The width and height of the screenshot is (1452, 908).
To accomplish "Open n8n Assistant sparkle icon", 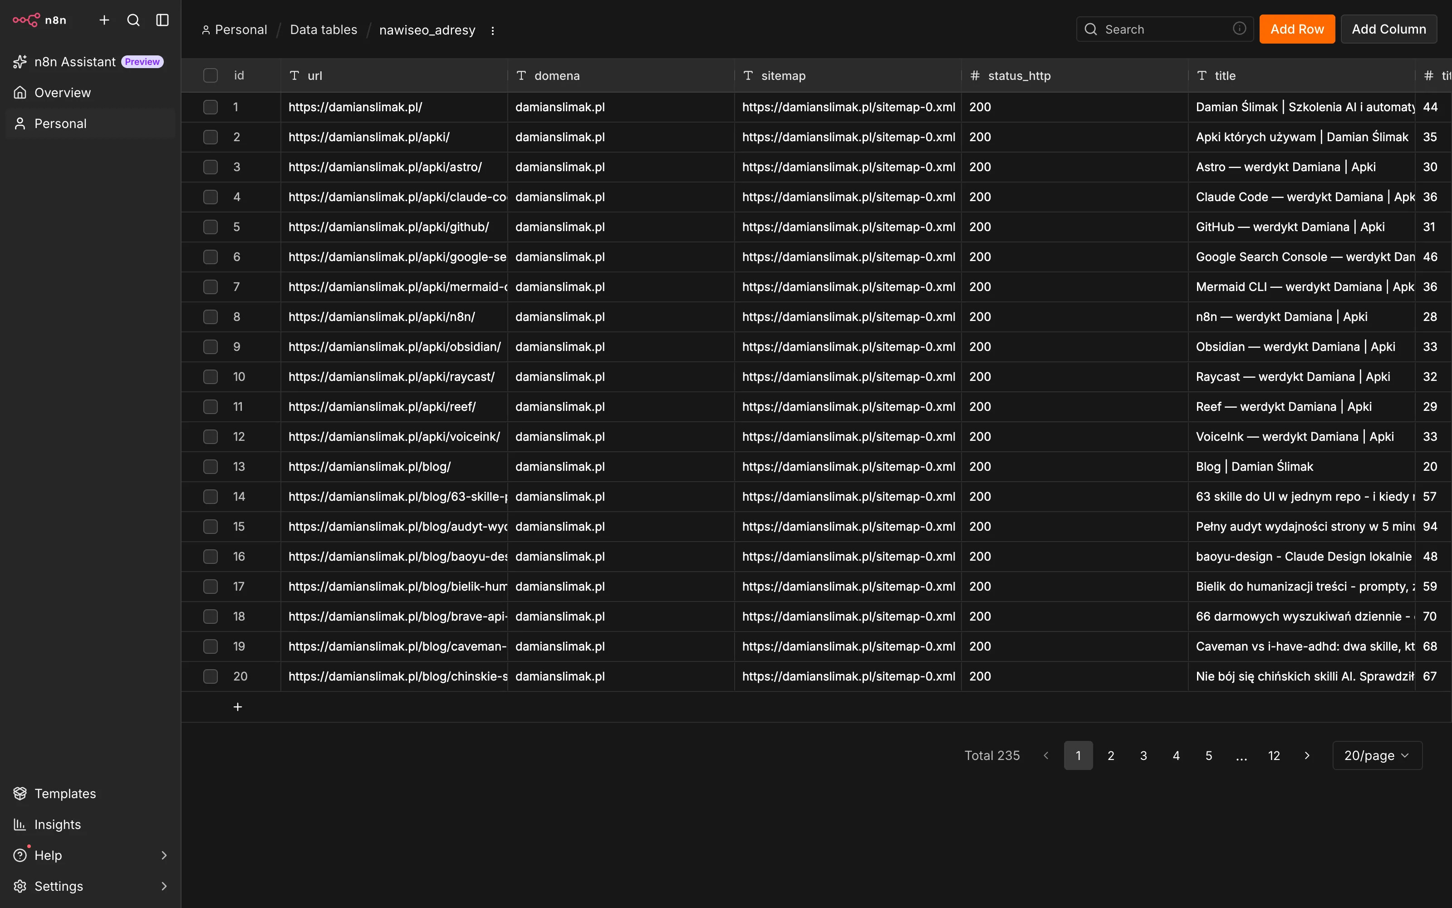I will coord(20,62).
